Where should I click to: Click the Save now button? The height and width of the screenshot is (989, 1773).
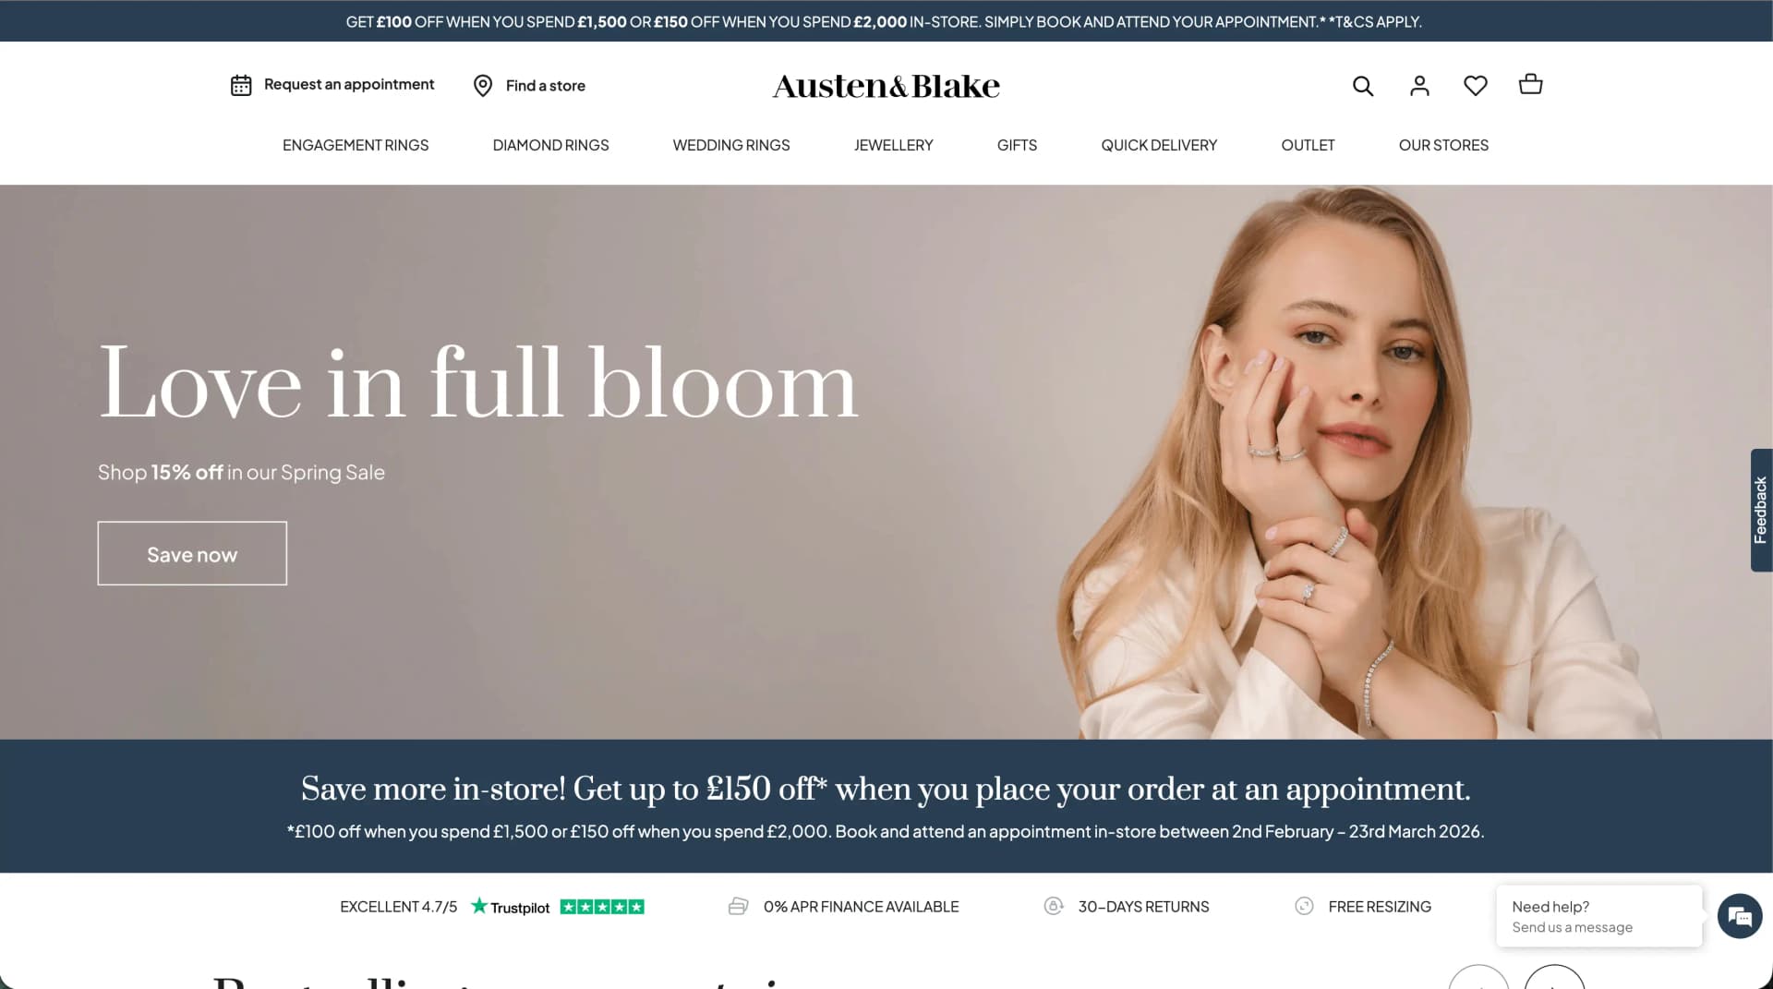click(x=192, y=553)
